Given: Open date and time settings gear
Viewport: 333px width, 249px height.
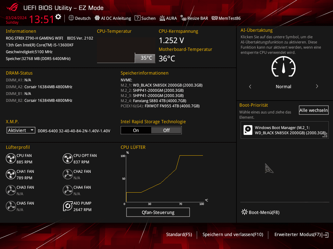Looking at the screenshot, I should pyautogui.click(x=58, y=17).
